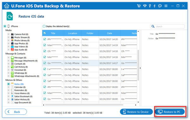This screenshot has width=190, height=120.
Task: Select the Camera Roll (0) label
Action: (21, 34)
